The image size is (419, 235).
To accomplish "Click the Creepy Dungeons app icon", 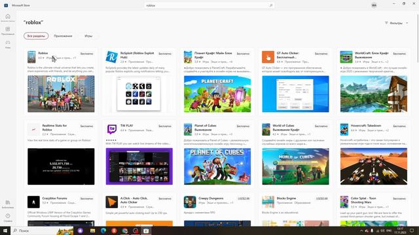I will click(x=190, y=202).
